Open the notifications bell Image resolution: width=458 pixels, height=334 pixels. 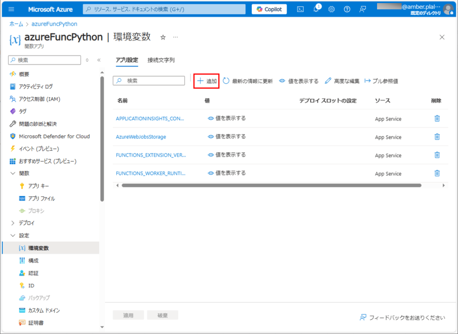click(x=316, y=8)
